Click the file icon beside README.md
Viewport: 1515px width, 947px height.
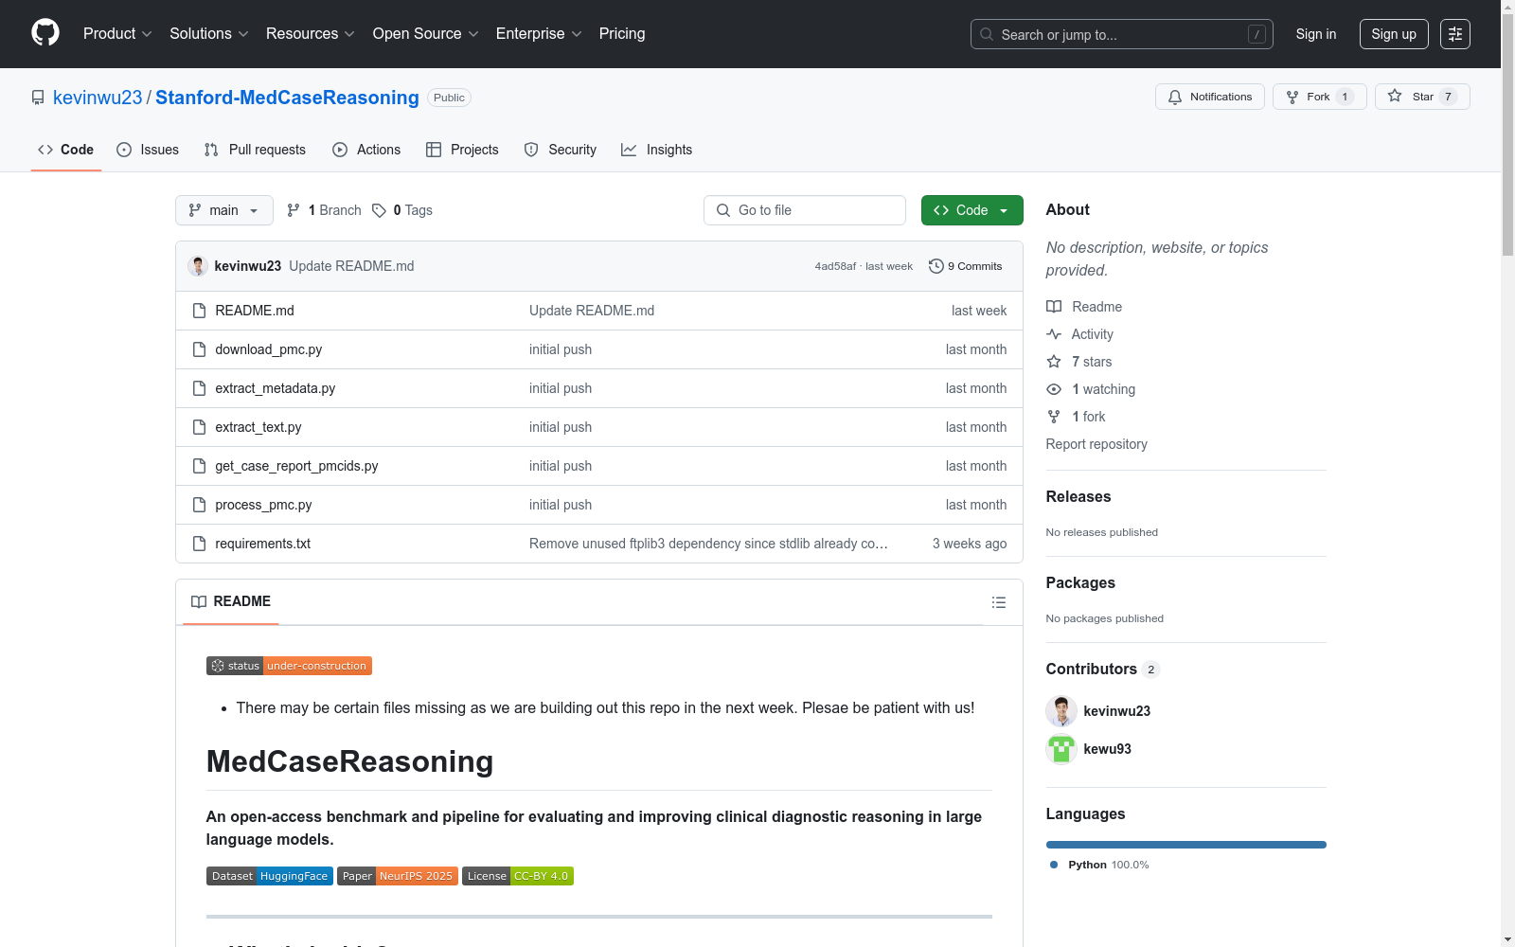coord(199,311)
